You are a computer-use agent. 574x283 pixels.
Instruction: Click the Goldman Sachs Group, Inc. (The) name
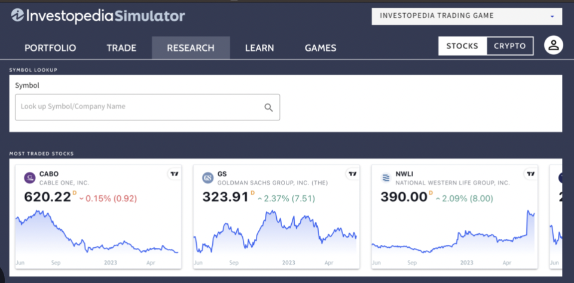pyautogui.click(x=273, y=183)
